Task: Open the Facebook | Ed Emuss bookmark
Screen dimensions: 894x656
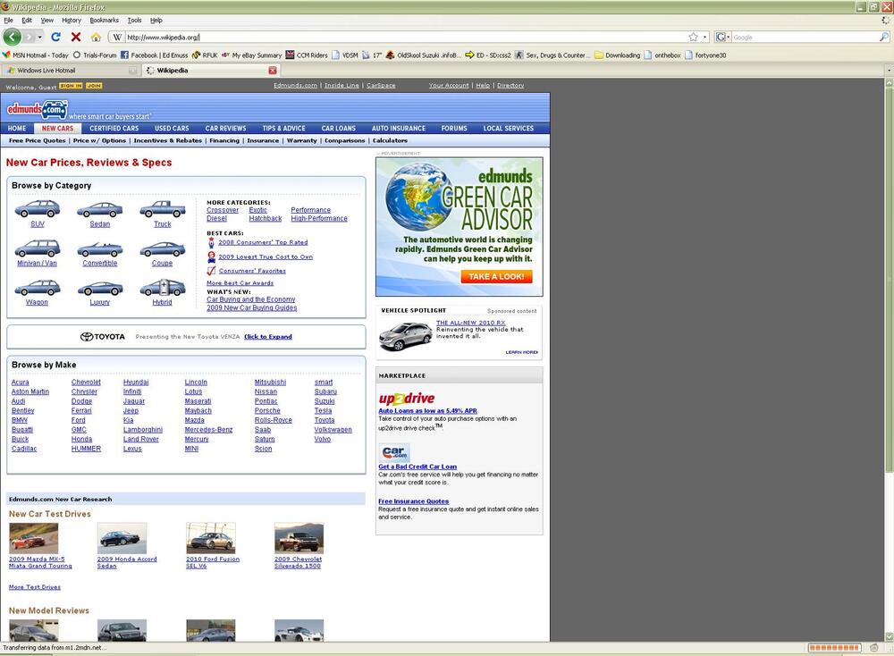Action: (154, 55)
